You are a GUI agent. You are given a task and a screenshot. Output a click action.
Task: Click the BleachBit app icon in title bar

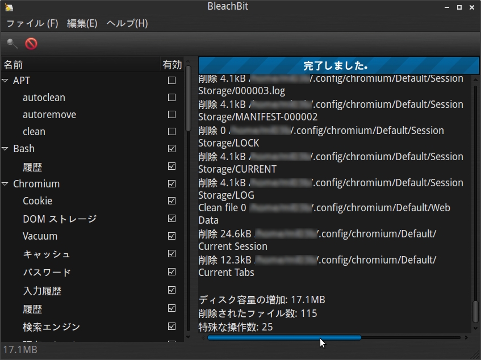9,7
